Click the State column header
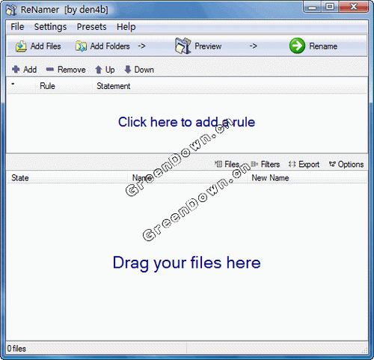The width and height of the screenshot is (374, 360). pos(67,178)
